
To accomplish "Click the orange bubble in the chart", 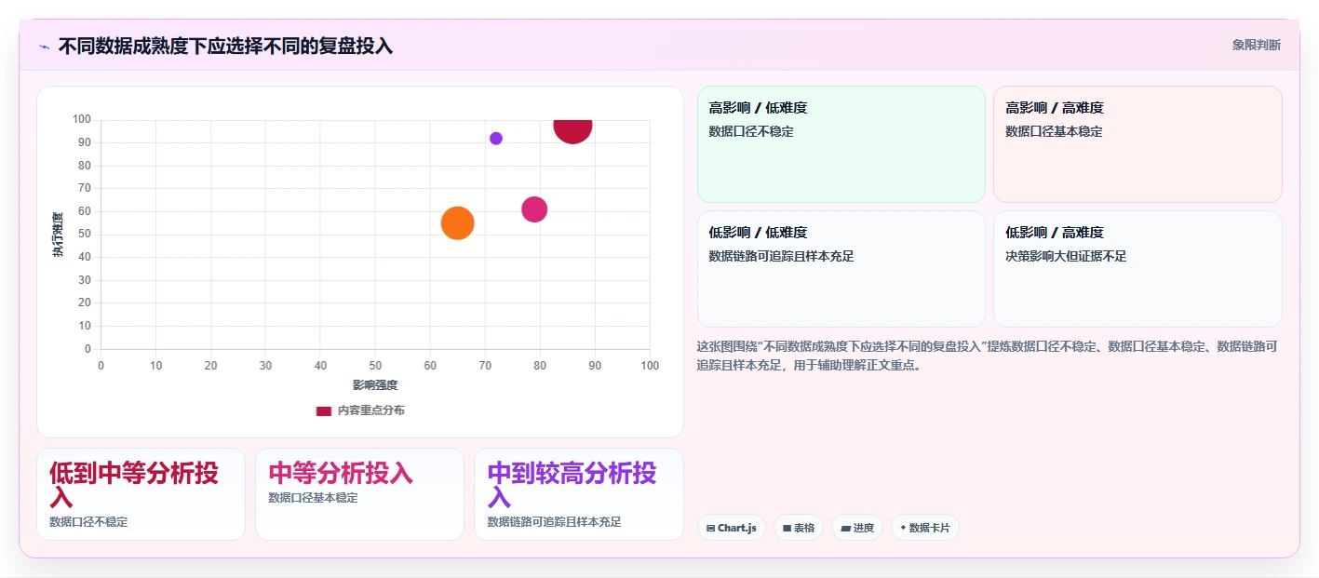I will tap(457, 223).
